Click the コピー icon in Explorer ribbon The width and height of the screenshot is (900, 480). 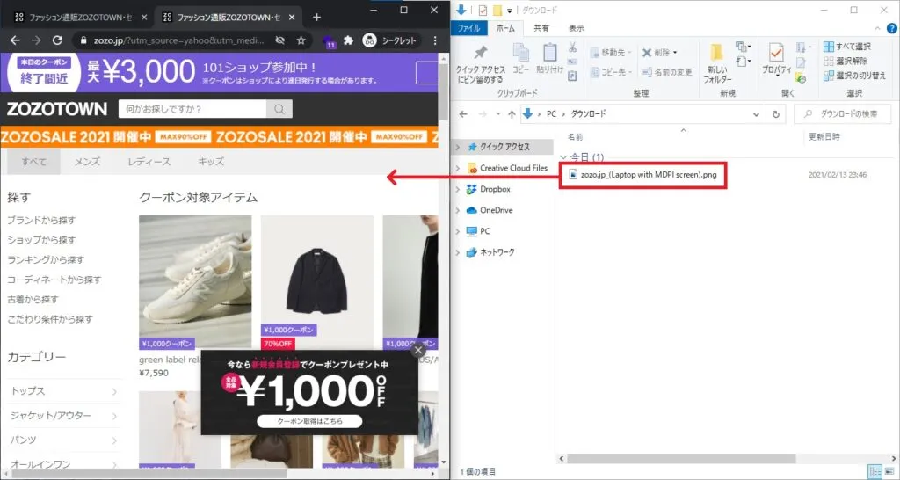tap(521, 58)
